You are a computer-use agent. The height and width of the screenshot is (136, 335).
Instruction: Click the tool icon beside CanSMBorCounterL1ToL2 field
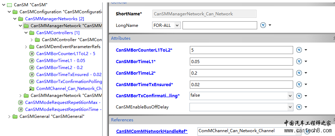(x=299, y=50)
